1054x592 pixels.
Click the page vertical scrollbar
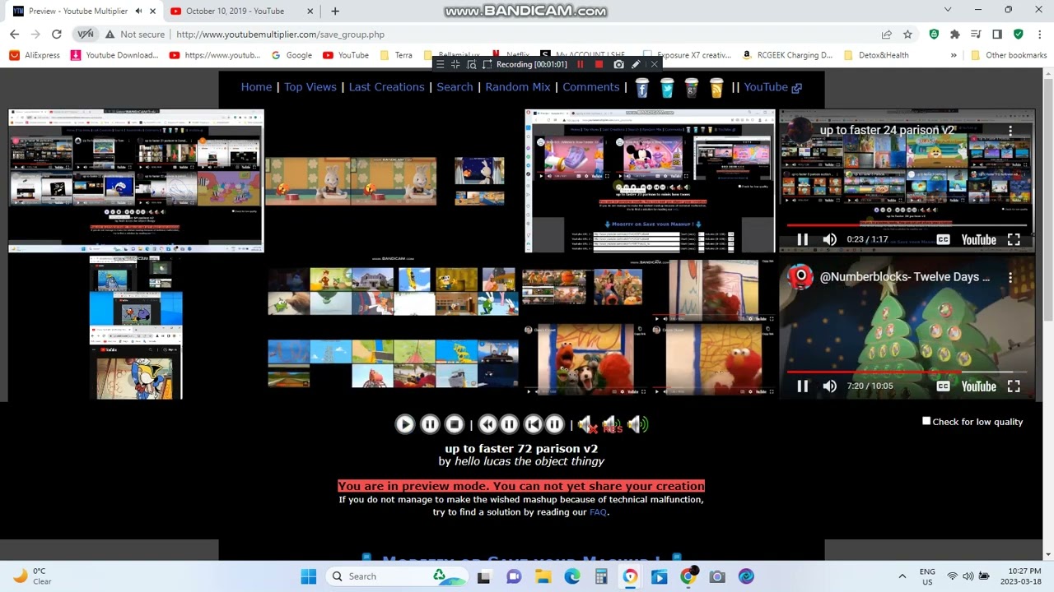click(1048, 312)
